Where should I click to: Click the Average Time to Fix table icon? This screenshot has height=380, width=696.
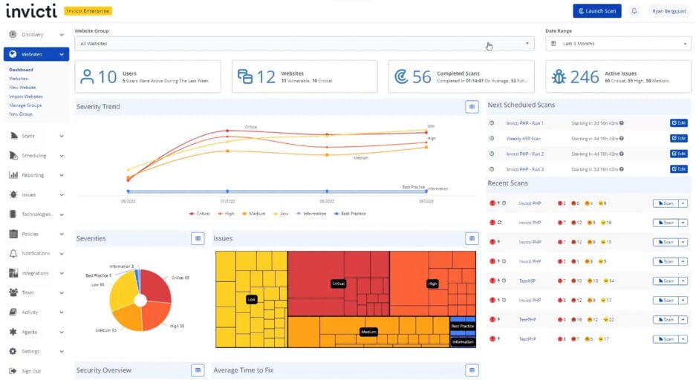pos(472,370)
